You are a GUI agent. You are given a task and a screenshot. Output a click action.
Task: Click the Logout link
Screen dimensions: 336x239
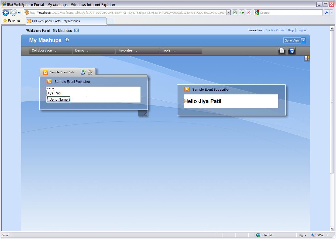[302, 30]
